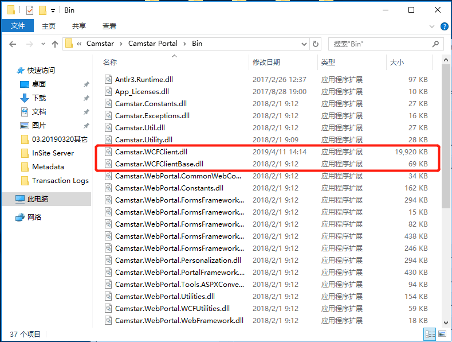Refresh the Bin folder view
This screenshot has height=342, width=452.
click(x=316, y=44)
